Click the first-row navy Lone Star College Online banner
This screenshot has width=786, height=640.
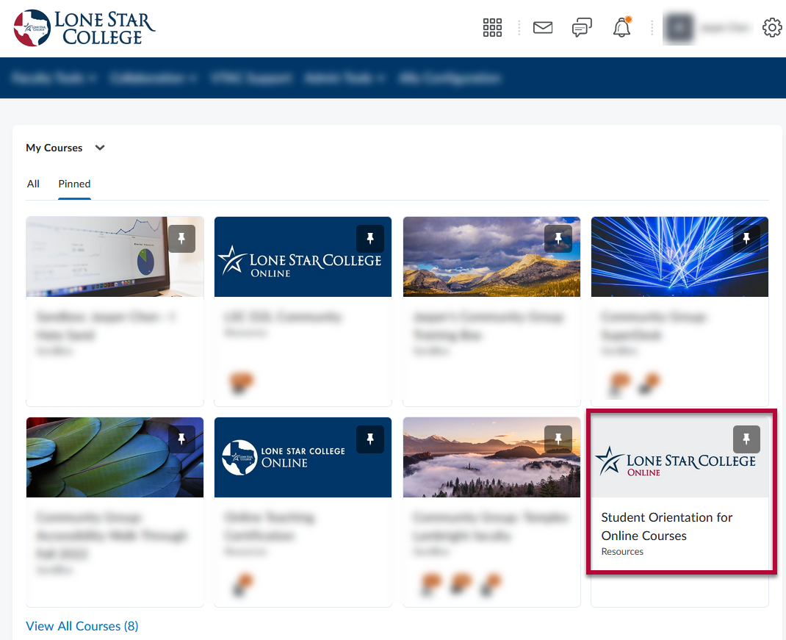click(x=303, y=256)
